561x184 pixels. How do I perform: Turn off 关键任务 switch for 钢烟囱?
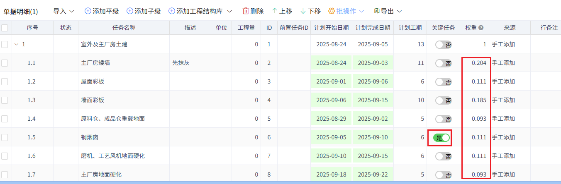[x=441, y=138]
